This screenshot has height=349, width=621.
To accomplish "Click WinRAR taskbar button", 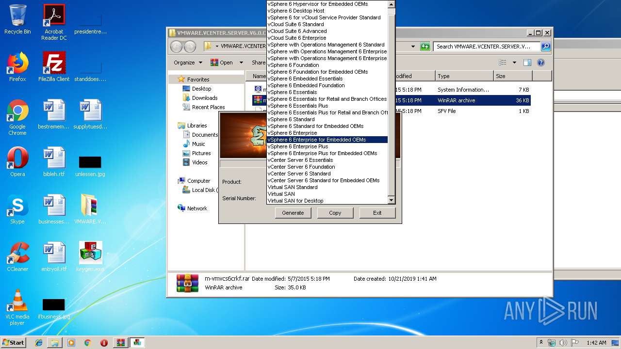I will tap(120, 343).
